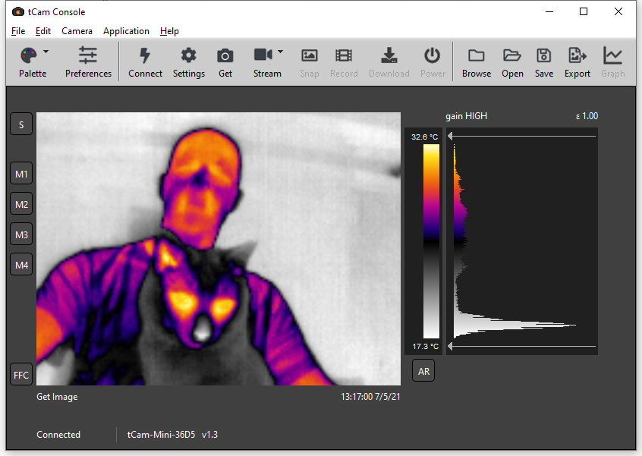Open the Edit menu
The height and width of the screenshot is (456, 642).
pos(43,31)
